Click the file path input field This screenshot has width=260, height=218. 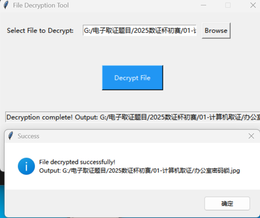point(140,30)
